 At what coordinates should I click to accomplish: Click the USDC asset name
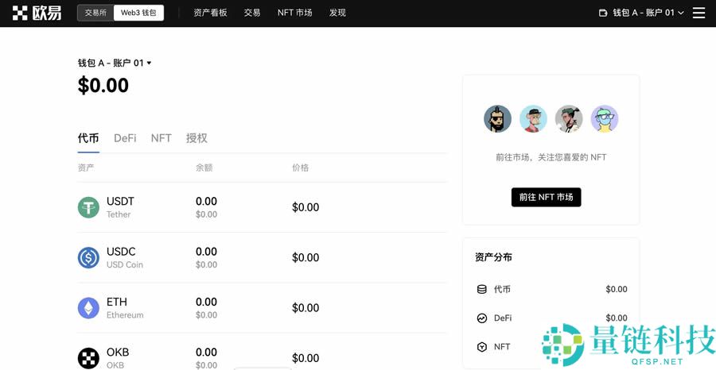121,252
